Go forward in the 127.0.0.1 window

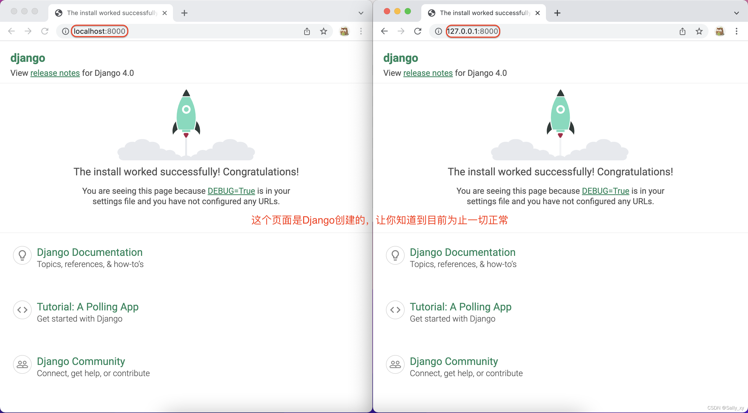pyautogui.click(x=401, y=31)
